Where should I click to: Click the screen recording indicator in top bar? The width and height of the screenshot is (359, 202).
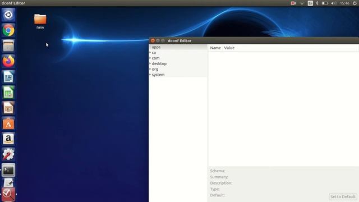pos(293,3)
